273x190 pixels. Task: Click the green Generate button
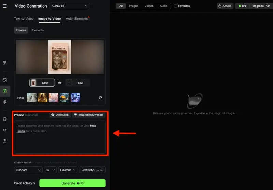(72, 183)
